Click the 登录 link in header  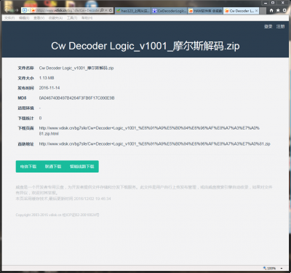click(x=268, y=26)
